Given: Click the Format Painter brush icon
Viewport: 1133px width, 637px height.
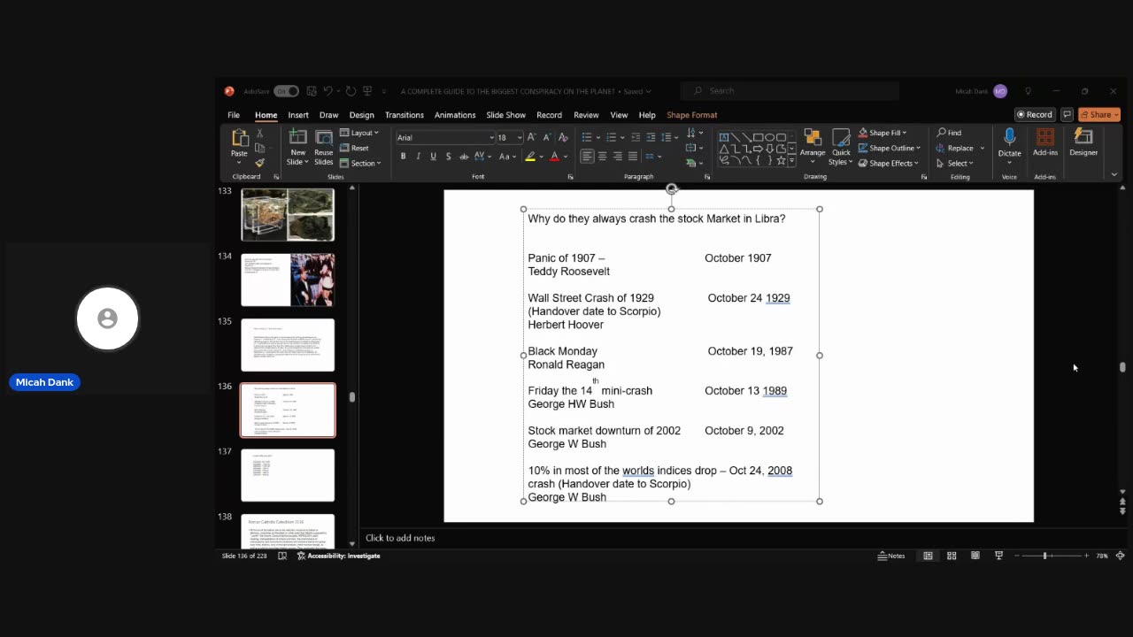Looking at the screenshot, I should pyautogui.click(x=259, y=162).
